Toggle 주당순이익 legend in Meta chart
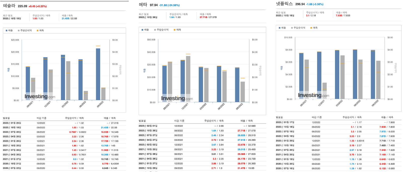The width and height of the screenshot is (403, 172). [x=161, y=30]
